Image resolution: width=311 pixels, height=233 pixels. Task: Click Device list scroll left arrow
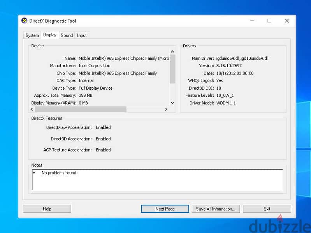point(32,109)
